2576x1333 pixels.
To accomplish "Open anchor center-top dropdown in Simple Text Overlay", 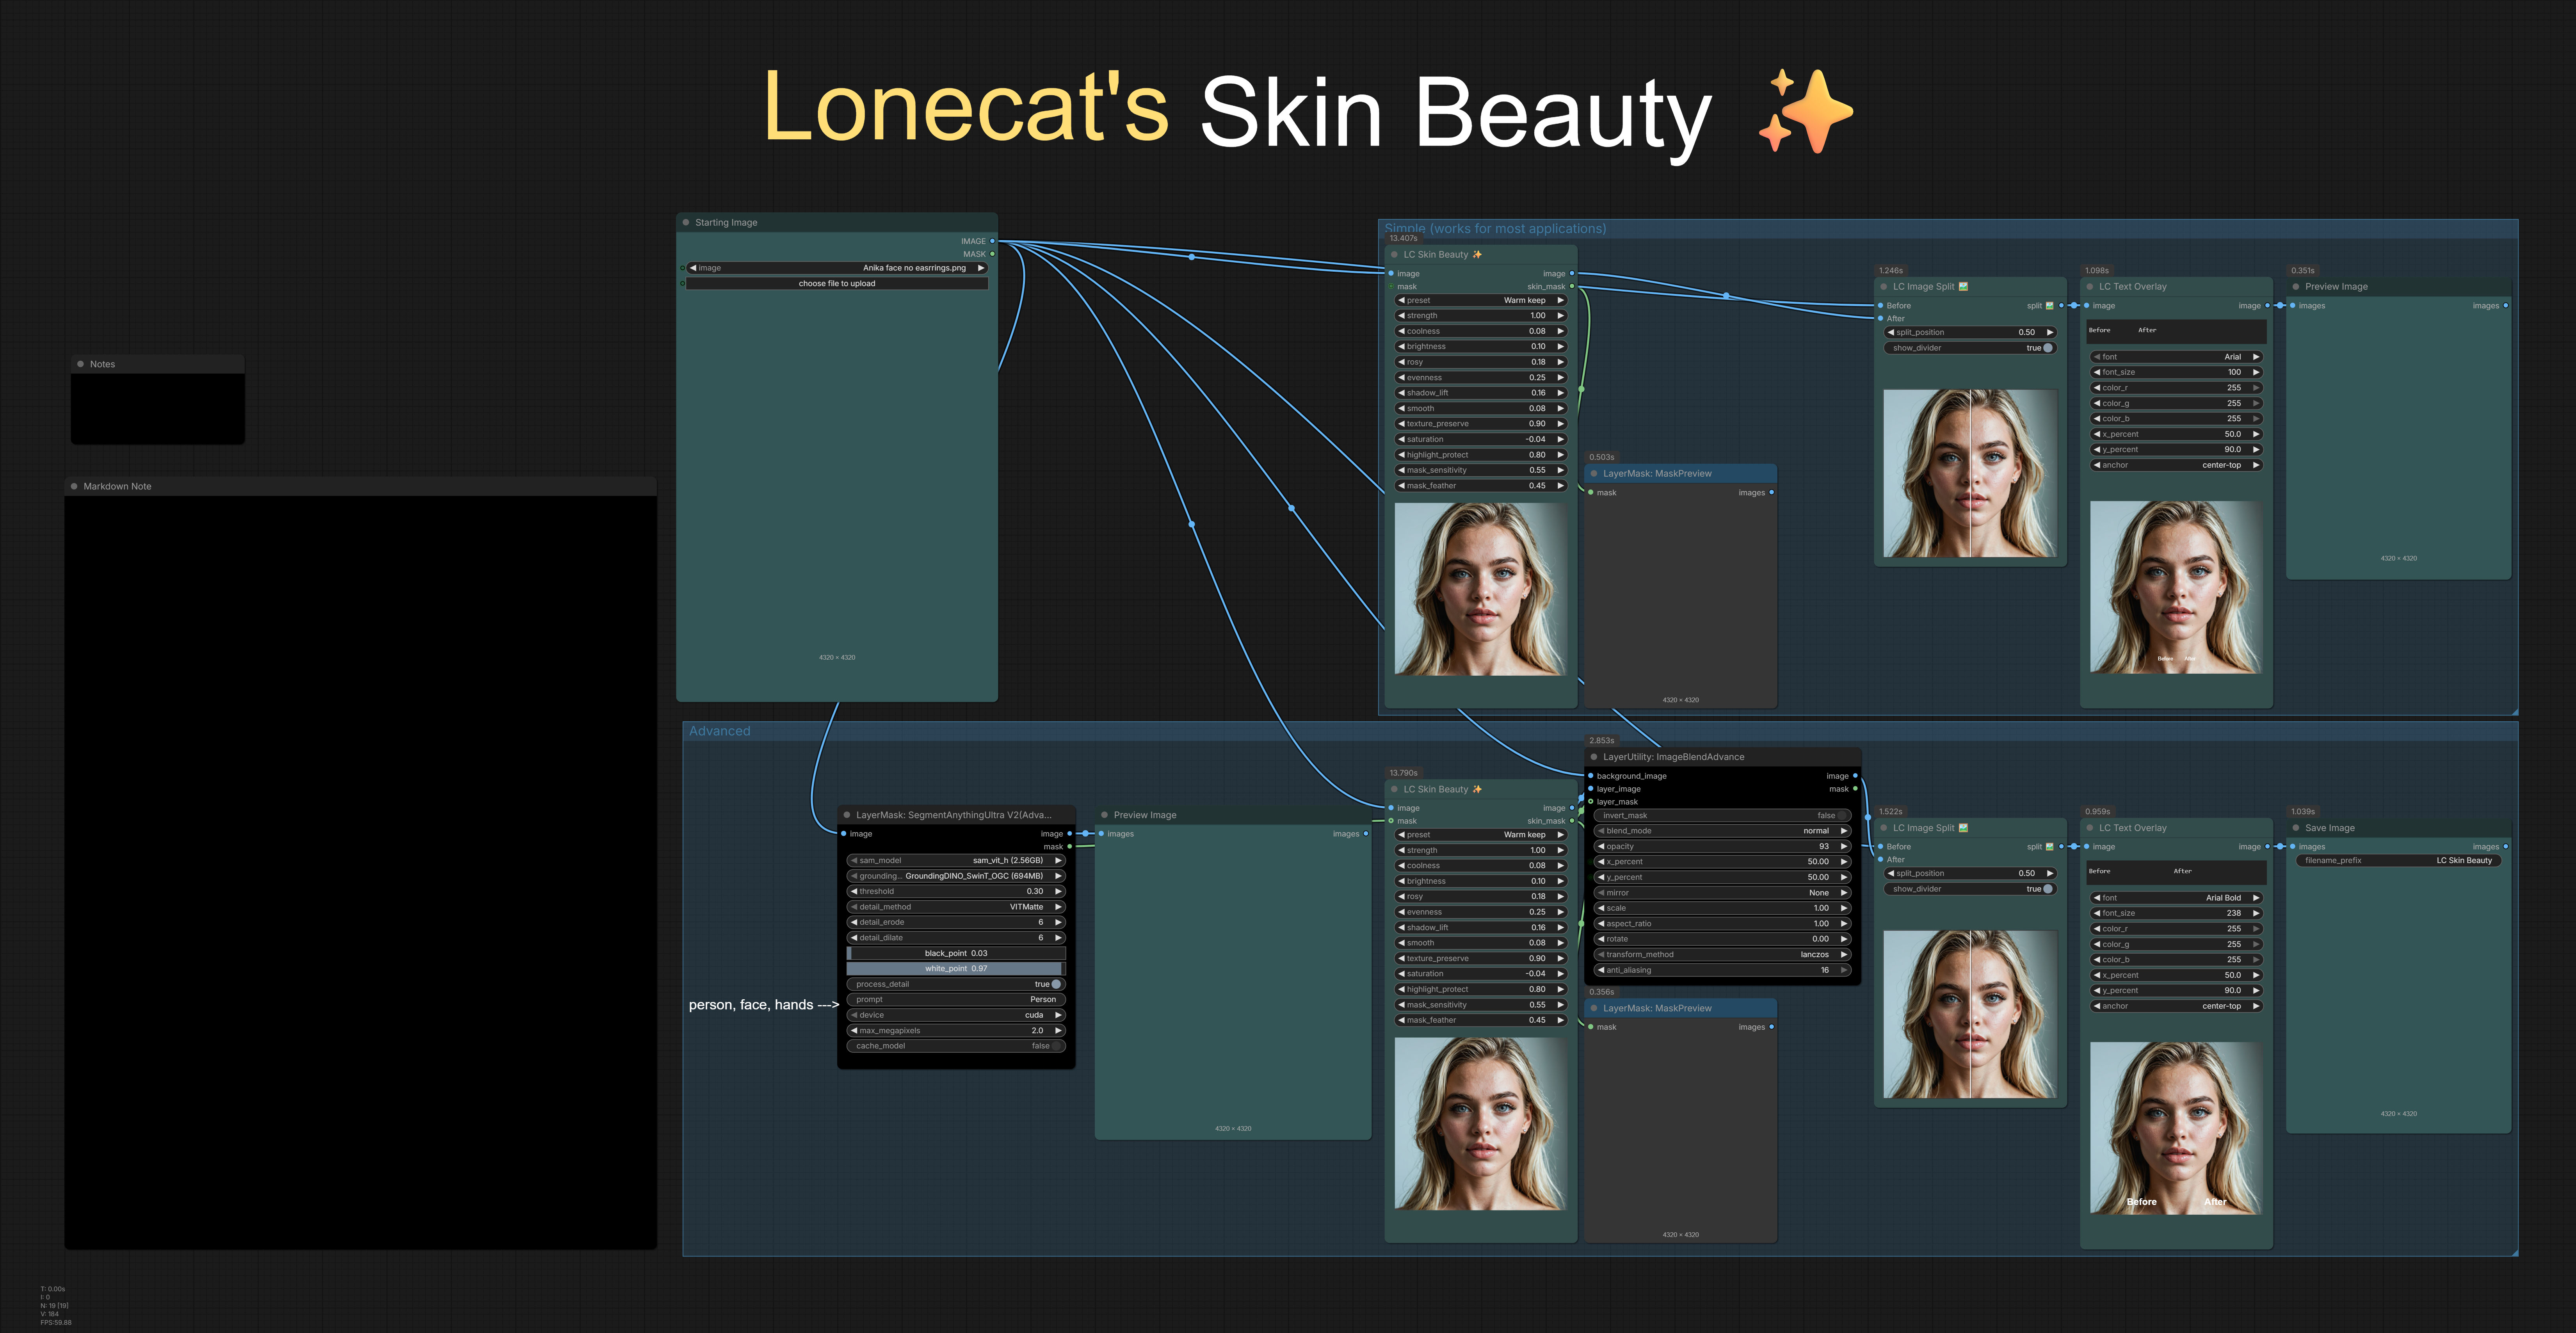I will pos(2176,465).
